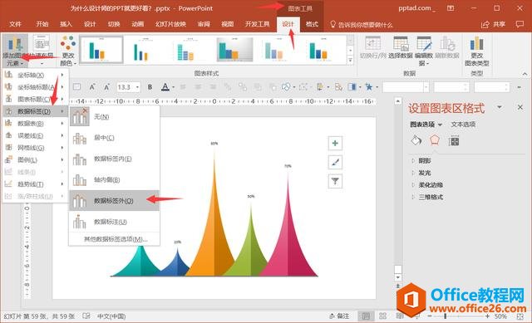The image size is (532, 323).
Task: Adjust the zoom slider in status bar
Action: click(x=446, y=316)
